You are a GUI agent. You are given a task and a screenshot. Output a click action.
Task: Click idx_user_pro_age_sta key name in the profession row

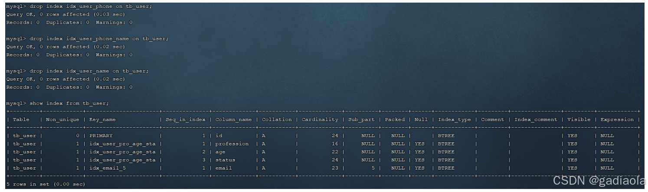(122, 144)
